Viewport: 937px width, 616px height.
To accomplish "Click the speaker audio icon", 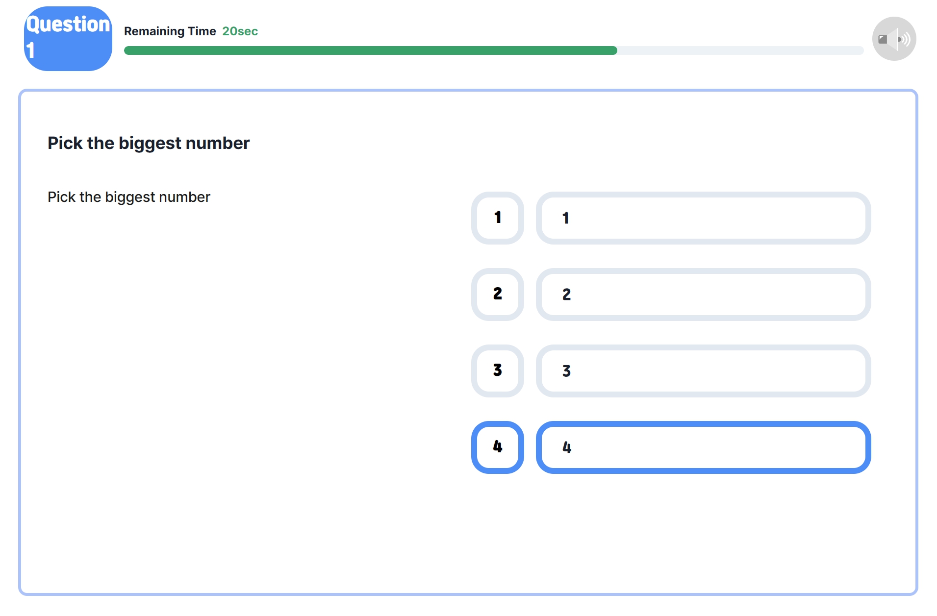I will point(894,39).
